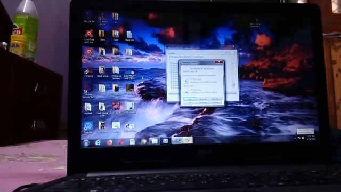Click the file list scrollbar in extraction window
341x192 pixels.
(233, 75)
